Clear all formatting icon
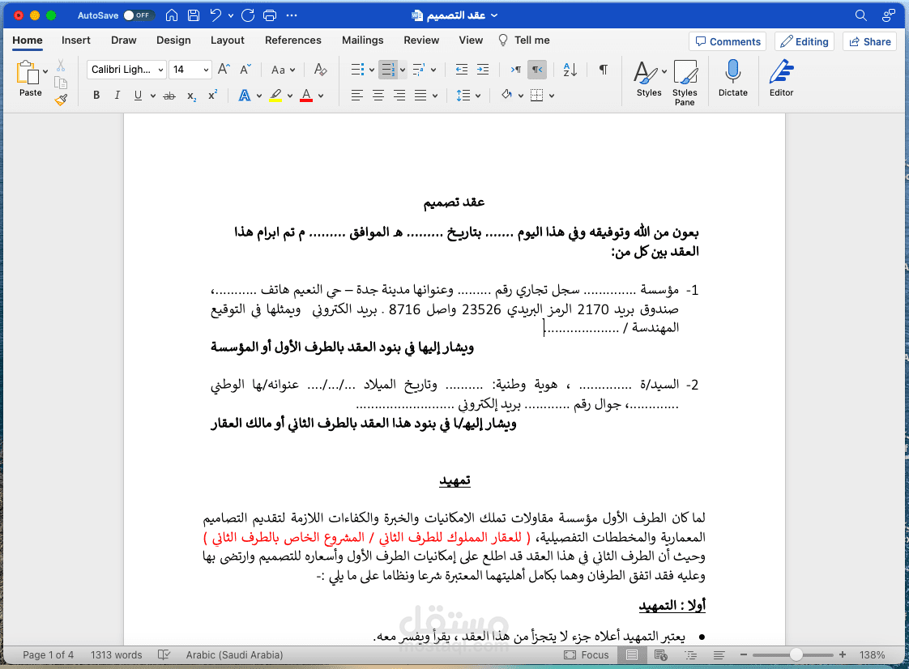909x669 pixels. pyautogui.click(x=320, y=70)
